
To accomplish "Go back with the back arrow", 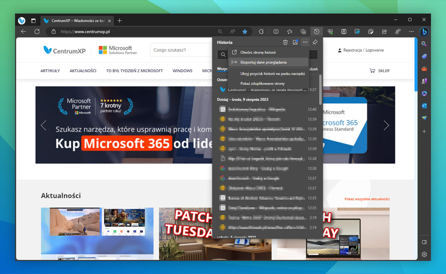I will click(x=24, y=32).
